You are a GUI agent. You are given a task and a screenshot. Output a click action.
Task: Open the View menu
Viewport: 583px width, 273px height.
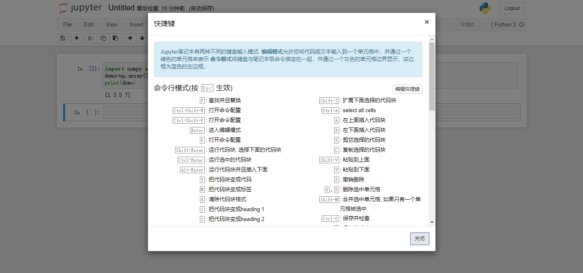pyautogui.click(x=112, y=25)
